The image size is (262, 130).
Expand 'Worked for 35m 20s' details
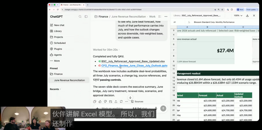(106, 50)
